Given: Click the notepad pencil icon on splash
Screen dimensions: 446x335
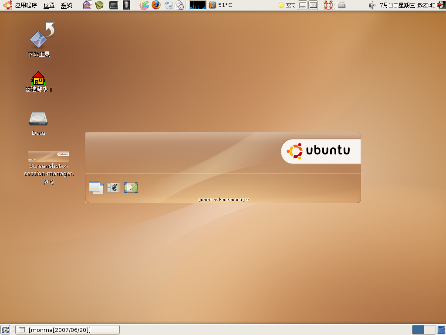Looking at the screenshot, I should coord(131,188).
